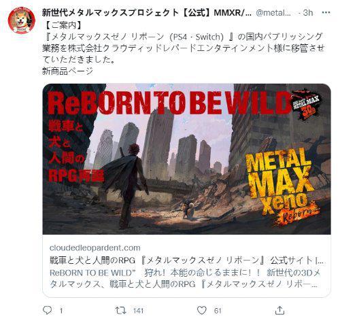Like the tweet with the heart icon
The width and height of the screenshot is (340, 321).
coord(202,310)
